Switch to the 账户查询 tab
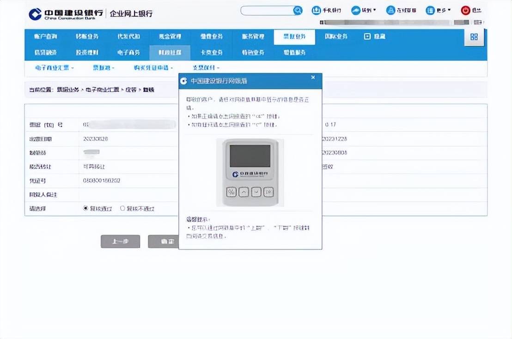Screen dimensions: 512x339 coord(45,36)
